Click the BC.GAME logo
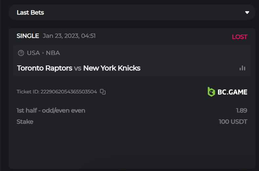This screenshot has height=171, width=259. [227, 92]
